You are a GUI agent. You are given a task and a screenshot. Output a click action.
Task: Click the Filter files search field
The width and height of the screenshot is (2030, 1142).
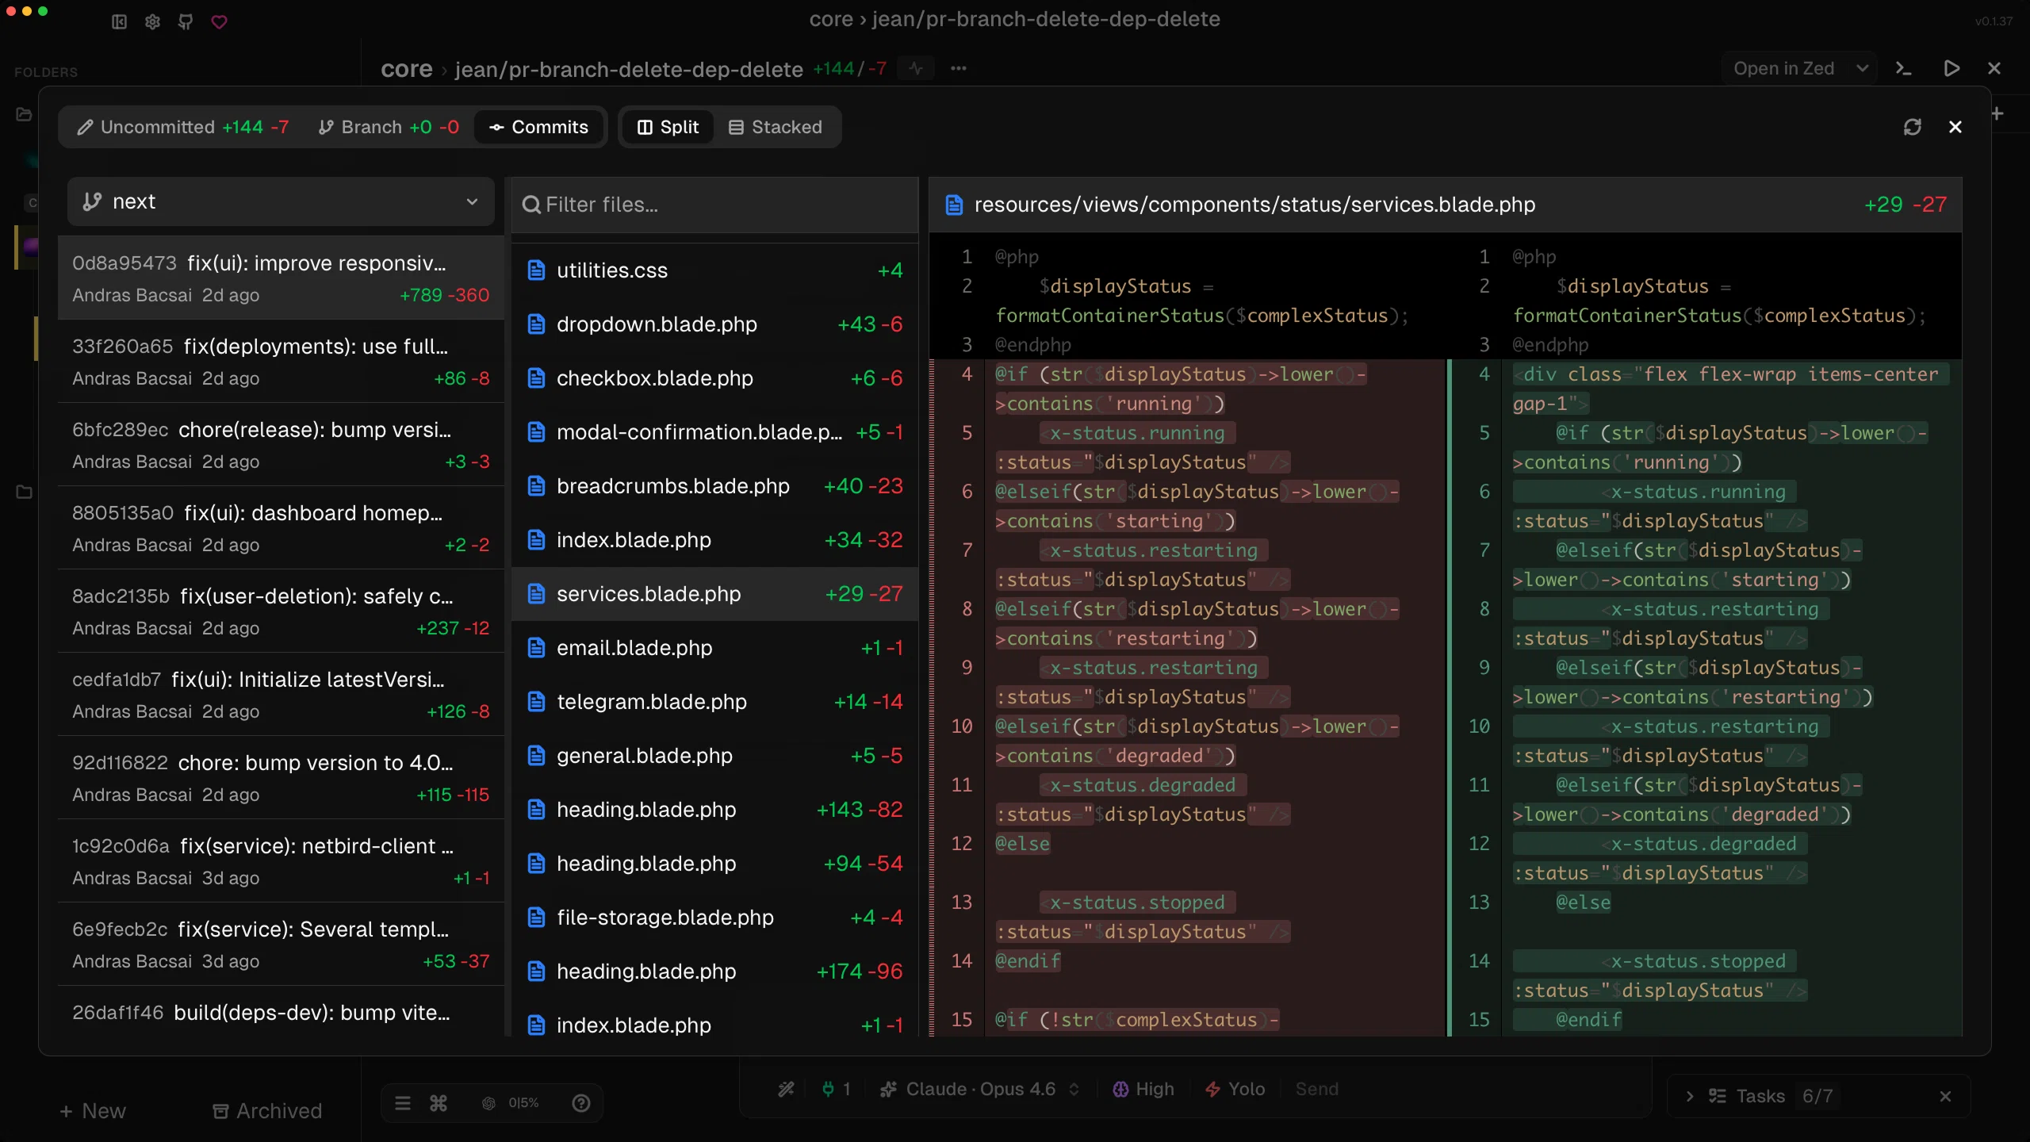click(x=714, y=205)
